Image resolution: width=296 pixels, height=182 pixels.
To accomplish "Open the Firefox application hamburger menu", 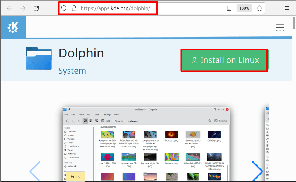I will point(287,8).
